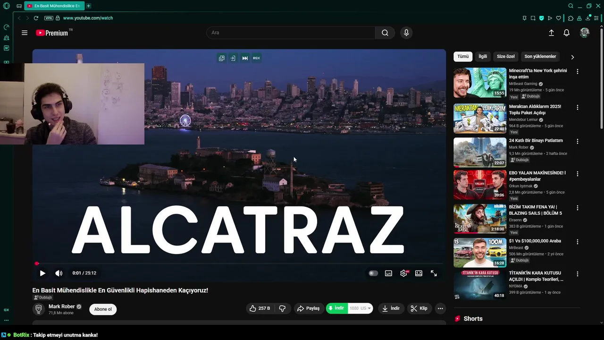This screenshot has height=340, width=604.
Task: Open browser tab search magnifier
Action: tap(570, 6)
